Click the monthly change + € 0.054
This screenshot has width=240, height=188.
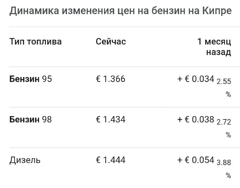(196, 160)
